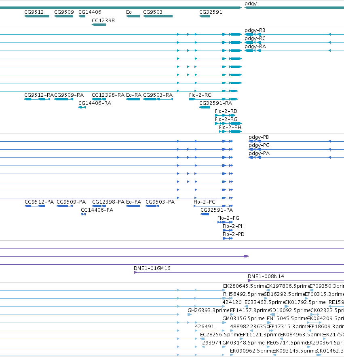Viewport: 344px width, 357px height.
Task: Select the EK084963.5prime EST label
Action: pyautogui.click(x=302, y=335)
